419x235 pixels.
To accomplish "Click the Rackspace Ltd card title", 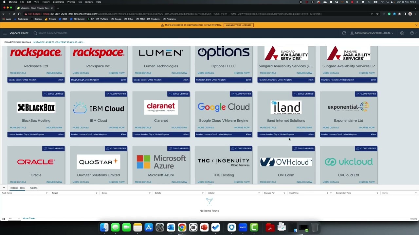I will coord(36,66).
